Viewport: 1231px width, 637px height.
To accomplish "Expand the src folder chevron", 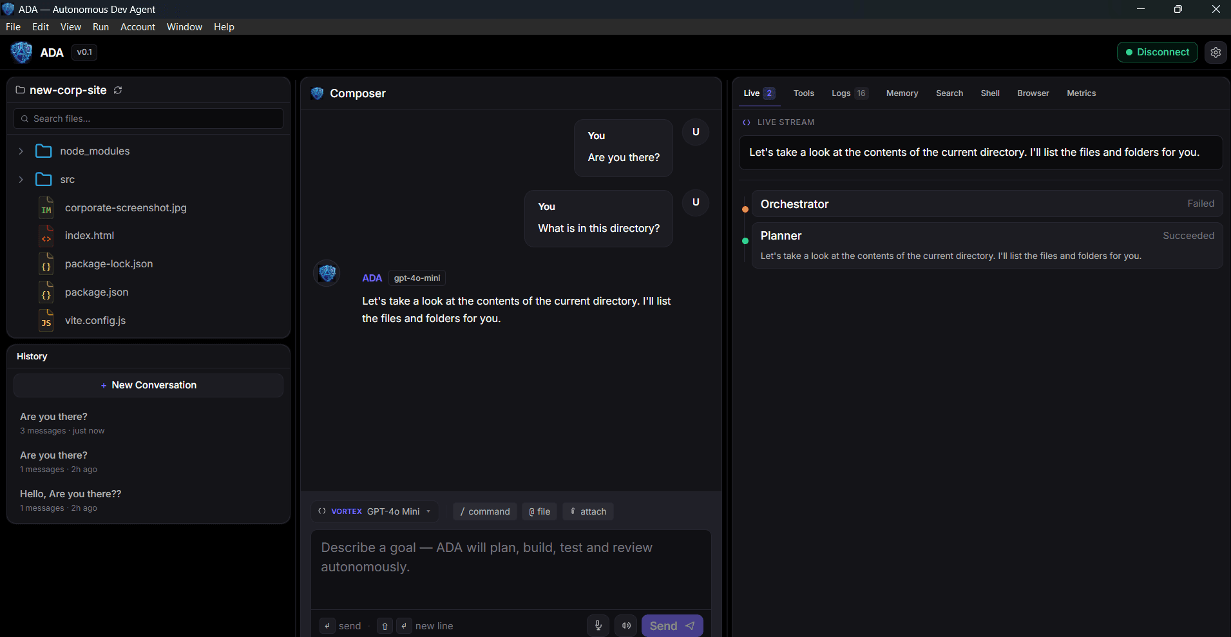I will click(21, 179).
